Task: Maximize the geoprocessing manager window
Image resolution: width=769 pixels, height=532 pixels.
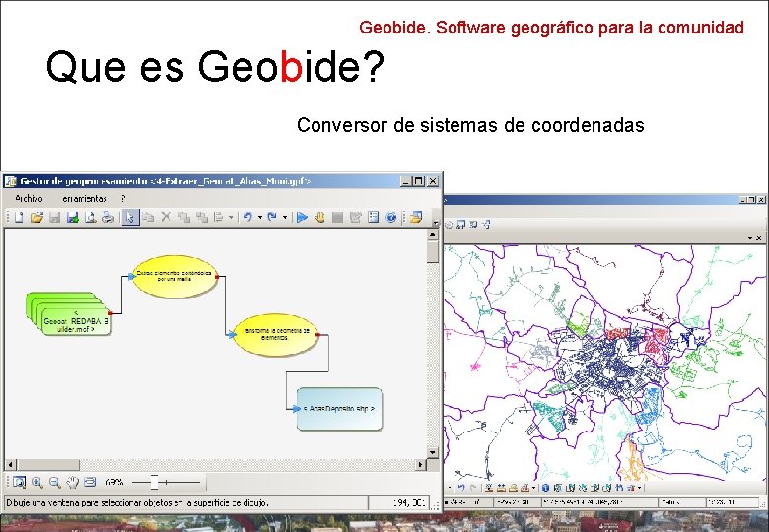Action: click(x=418, y=181)
